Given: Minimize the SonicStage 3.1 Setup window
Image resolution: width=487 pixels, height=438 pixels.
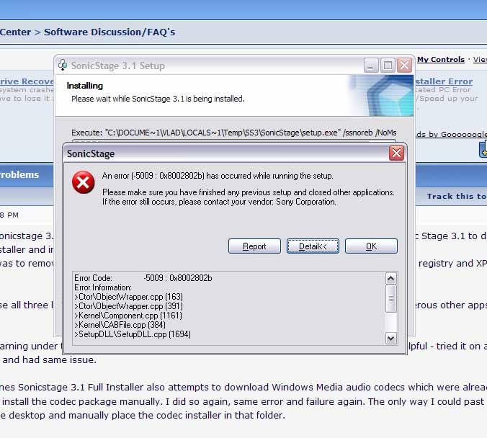Looking at the screenshot, I should [x=371, y=66].
